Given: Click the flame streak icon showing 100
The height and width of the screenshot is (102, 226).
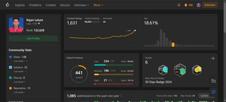Looking at the screenshot, I should (x=186, y=5).
